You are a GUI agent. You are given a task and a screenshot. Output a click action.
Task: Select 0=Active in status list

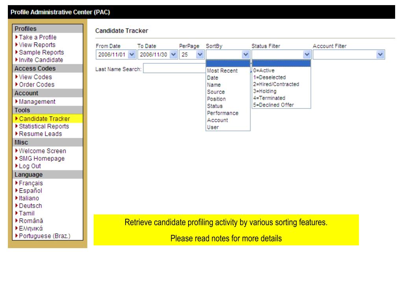264,71
